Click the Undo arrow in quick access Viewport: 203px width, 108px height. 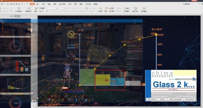coord(22,4)
